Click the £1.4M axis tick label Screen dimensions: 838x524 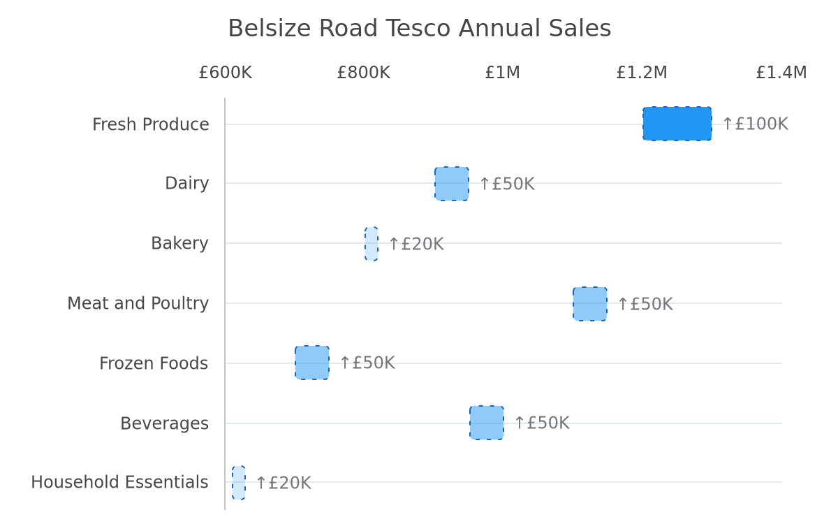[x=781, y=73]
